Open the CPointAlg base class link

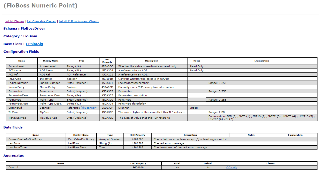click(x=34, y=44)
